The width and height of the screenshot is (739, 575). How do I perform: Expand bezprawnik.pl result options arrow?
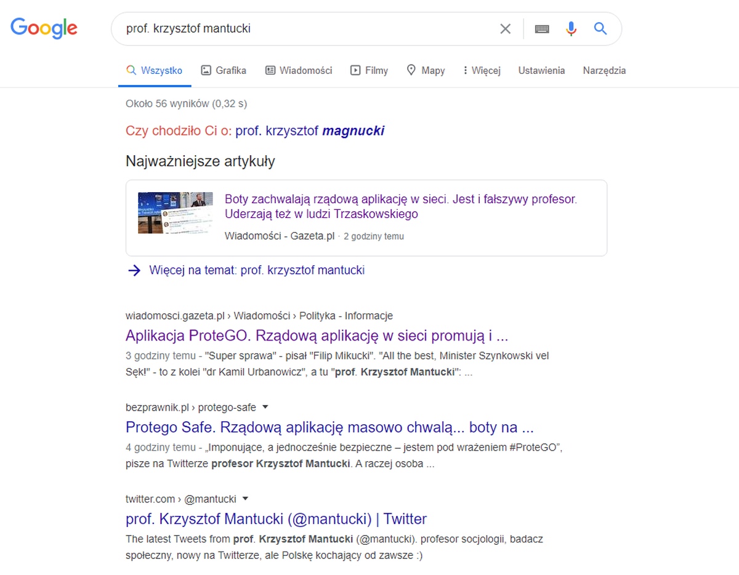(265, 407)
